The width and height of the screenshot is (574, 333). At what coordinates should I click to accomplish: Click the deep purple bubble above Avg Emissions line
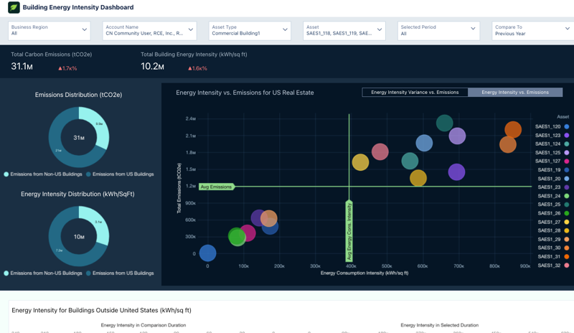[456, 172]
